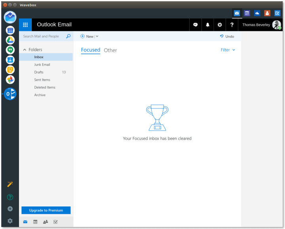
Task: Open the Wavebox wizard wand icon
Action: pyautogui.click(x=10, y=184)
